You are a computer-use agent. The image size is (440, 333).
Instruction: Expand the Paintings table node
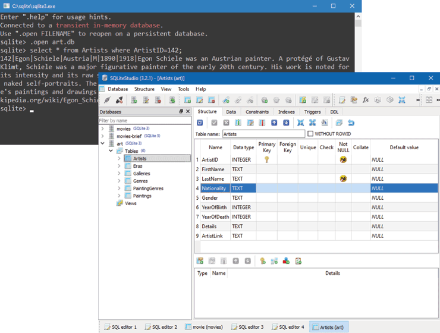[x=119, y=196]
